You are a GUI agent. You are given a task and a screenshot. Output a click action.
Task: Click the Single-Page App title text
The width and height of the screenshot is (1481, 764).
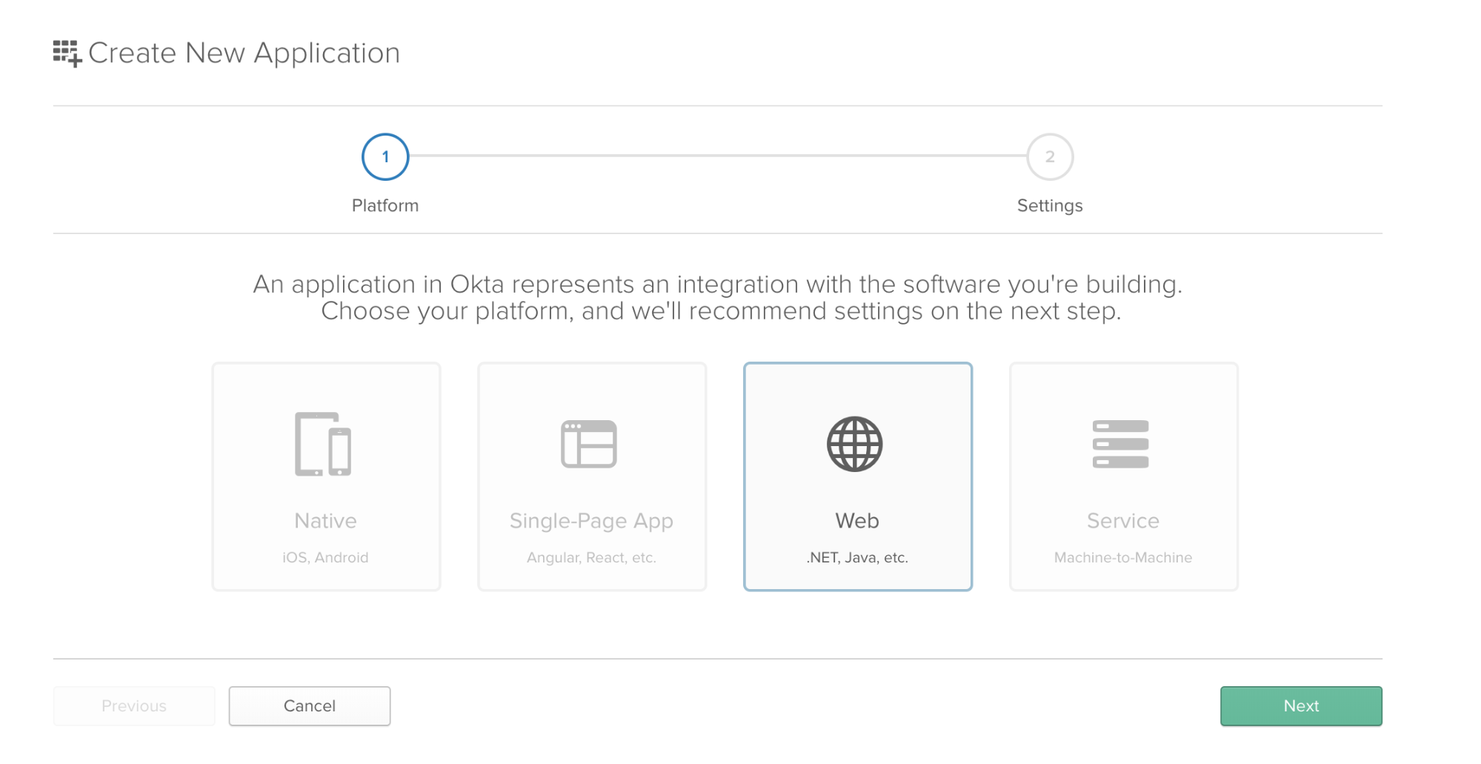tap(591, 521)
